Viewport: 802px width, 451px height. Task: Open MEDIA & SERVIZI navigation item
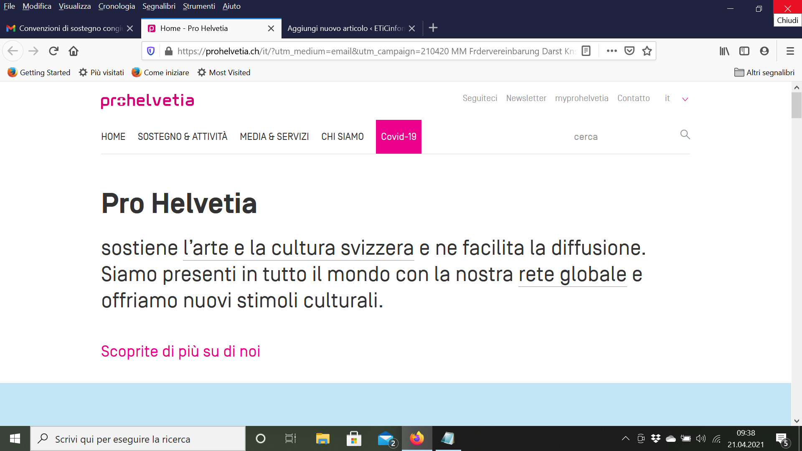[x=274, y=137]
